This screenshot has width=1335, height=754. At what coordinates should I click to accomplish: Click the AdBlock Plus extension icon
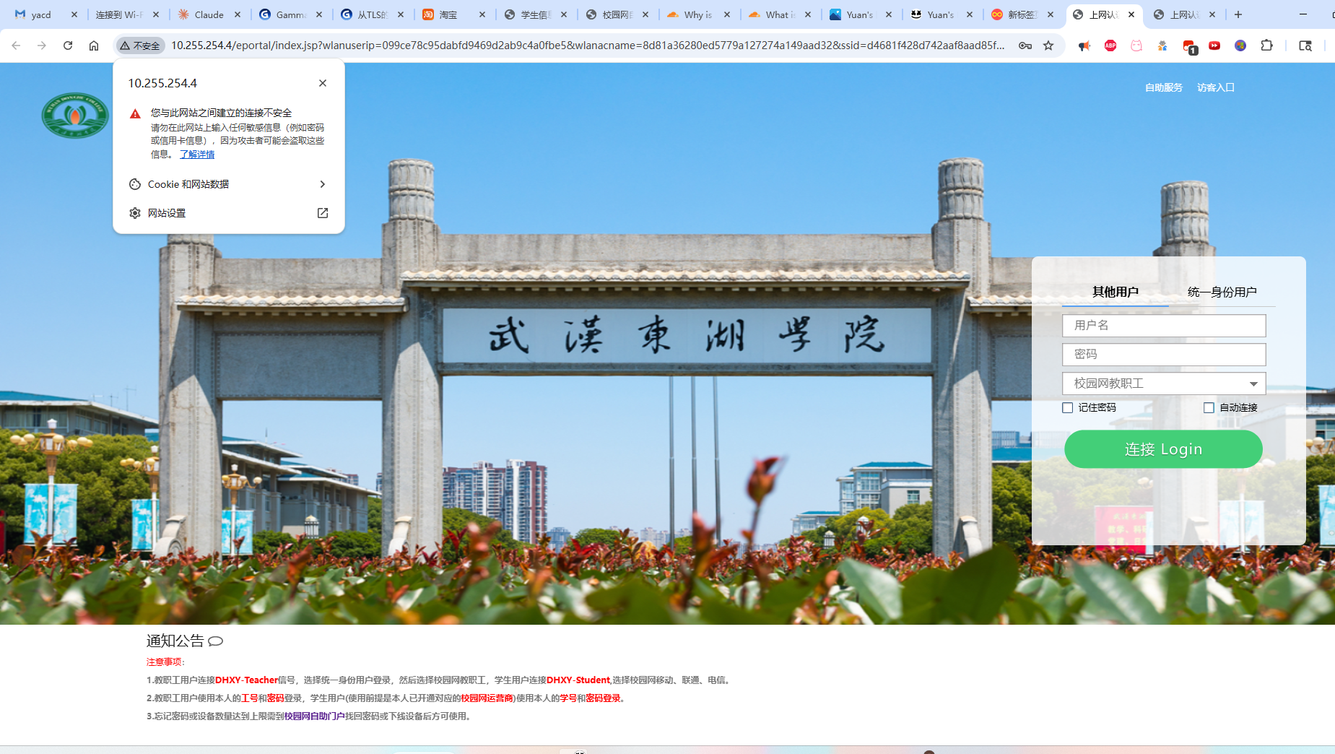1110,45
